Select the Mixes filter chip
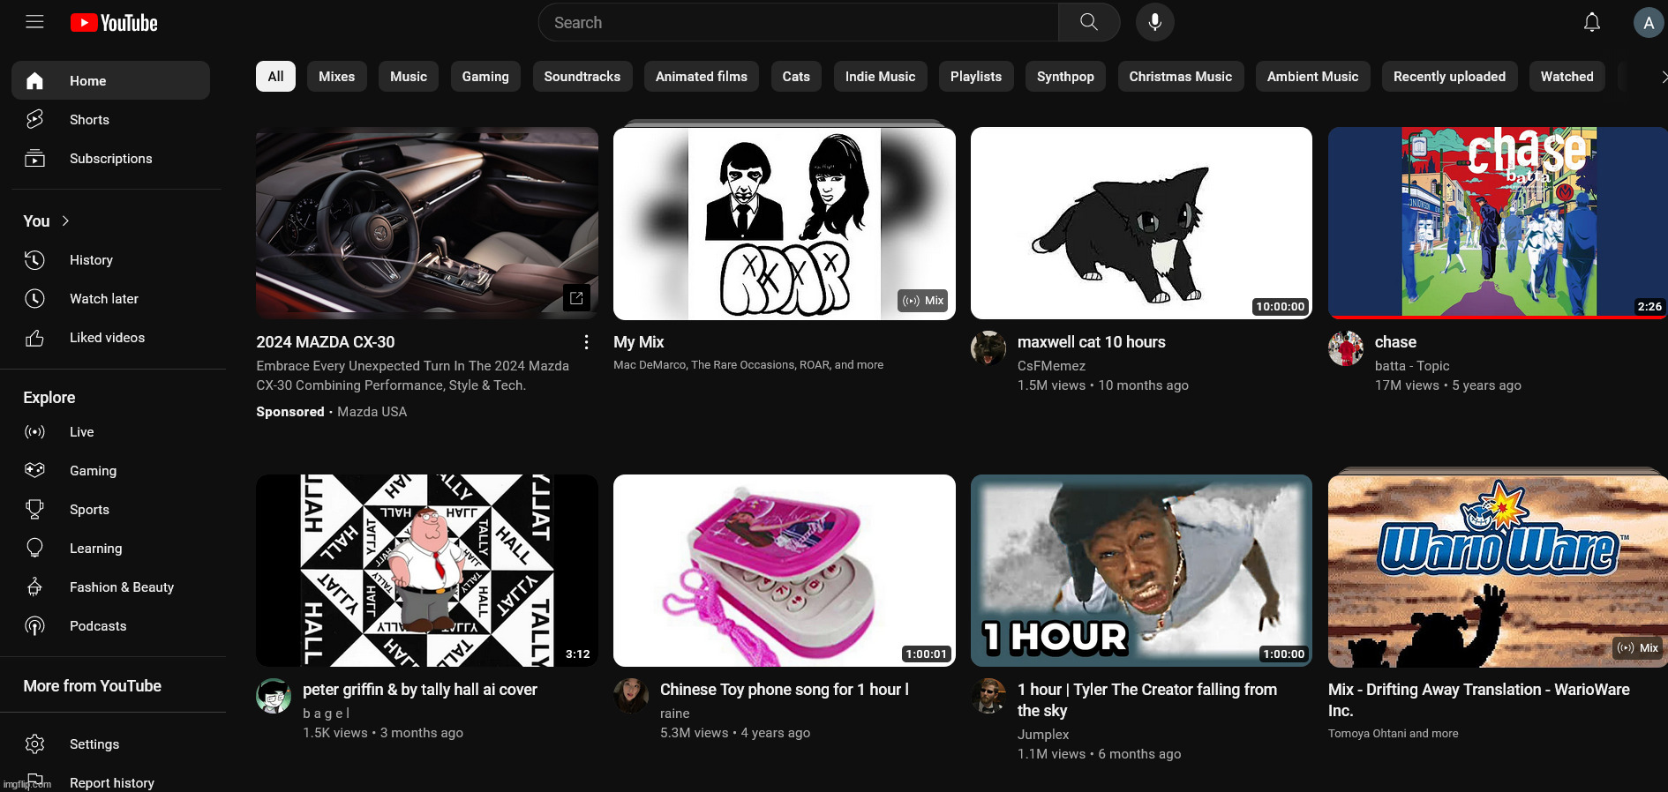Viewport: 1668px width, 792px height. coord(336,77)
